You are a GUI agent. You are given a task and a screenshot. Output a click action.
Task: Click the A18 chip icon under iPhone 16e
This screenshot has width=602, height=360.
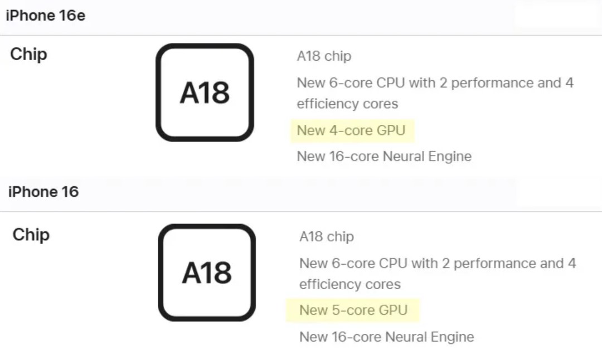(205, 93)
